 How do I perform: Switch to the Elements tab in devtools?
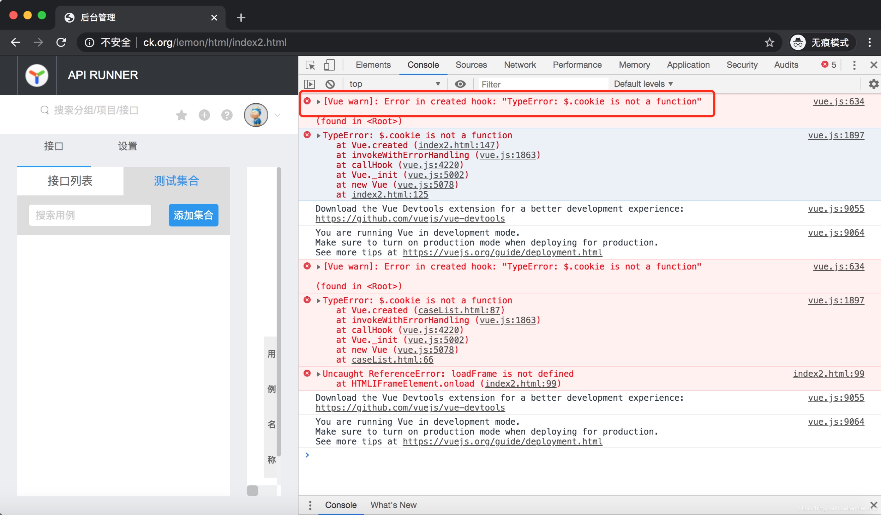coord(372,64)
